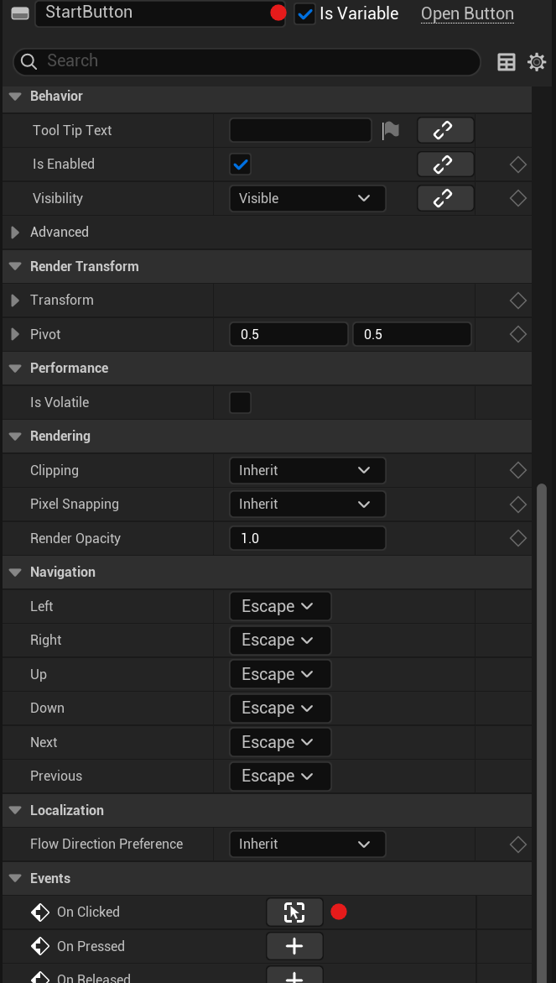Open the Clipping dropdown
Image resolution: width=556 pixels, height=983 pixels.
pos(307,470)
